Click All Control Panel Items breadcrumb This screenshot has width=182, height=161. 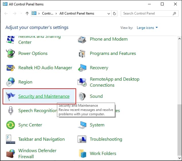click(77, 13)
